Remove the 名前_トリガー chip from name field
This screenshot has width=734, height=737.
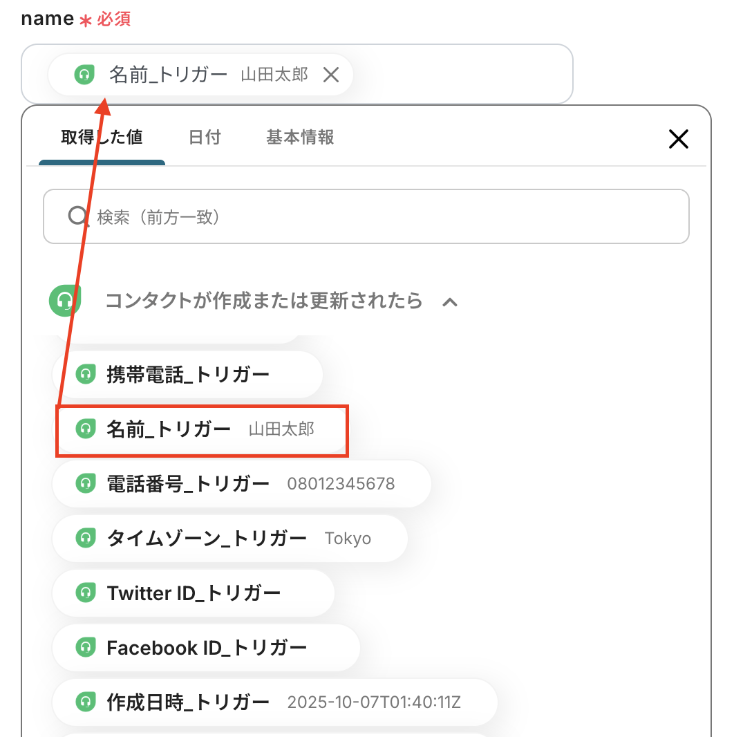tap(331, 75)
